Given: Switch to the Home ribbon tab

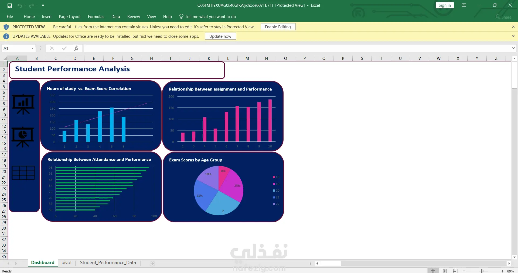Looking at the screenshot, I should tap(29, 17).
